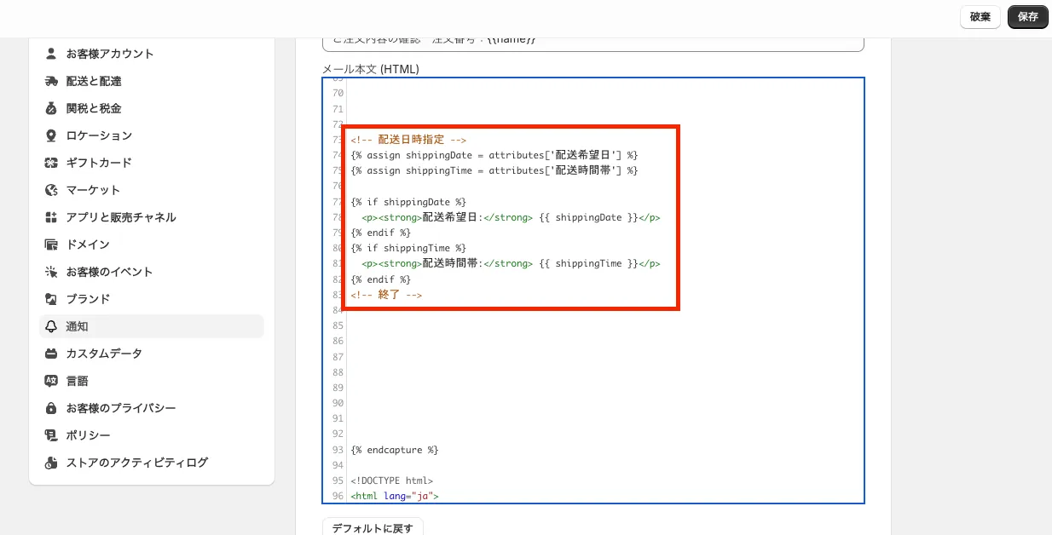This screenshot has height=535, width=1052.
Task: Click the assign shippingDate code line
Action: pyautogui.click(x=494, y=155)
